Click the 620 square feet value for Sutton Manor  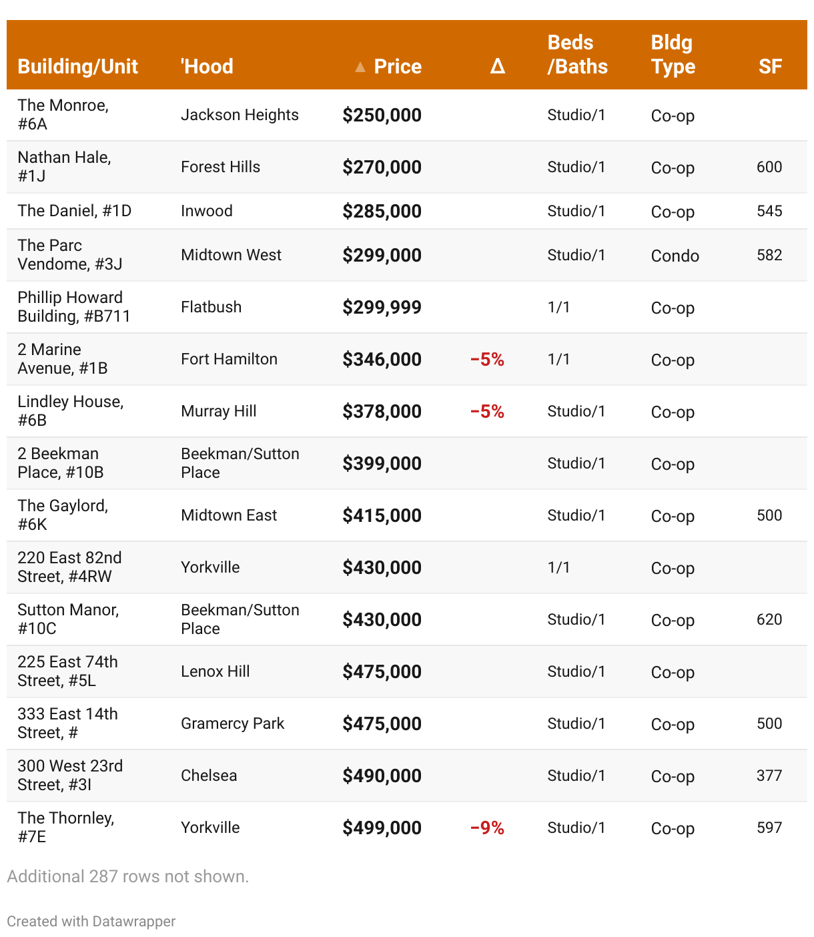(x=769, y=619)
